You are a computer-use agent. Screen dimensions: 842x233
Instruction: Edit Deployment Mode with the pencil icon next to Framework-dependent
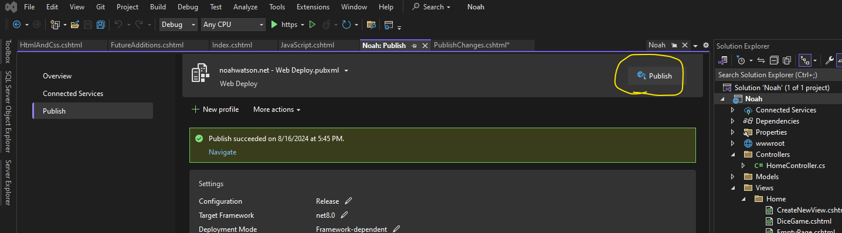[x=396, y=229]
